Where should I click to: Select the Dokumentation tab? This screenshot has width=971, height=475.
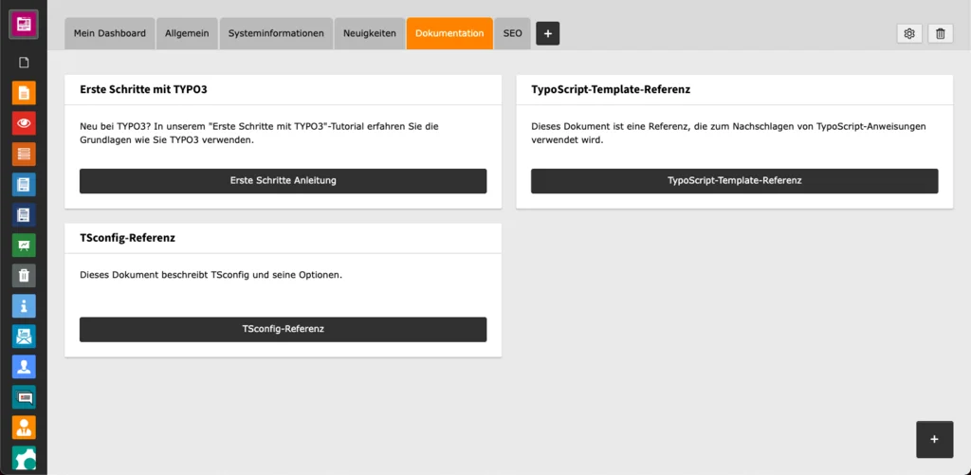[449, 33]
